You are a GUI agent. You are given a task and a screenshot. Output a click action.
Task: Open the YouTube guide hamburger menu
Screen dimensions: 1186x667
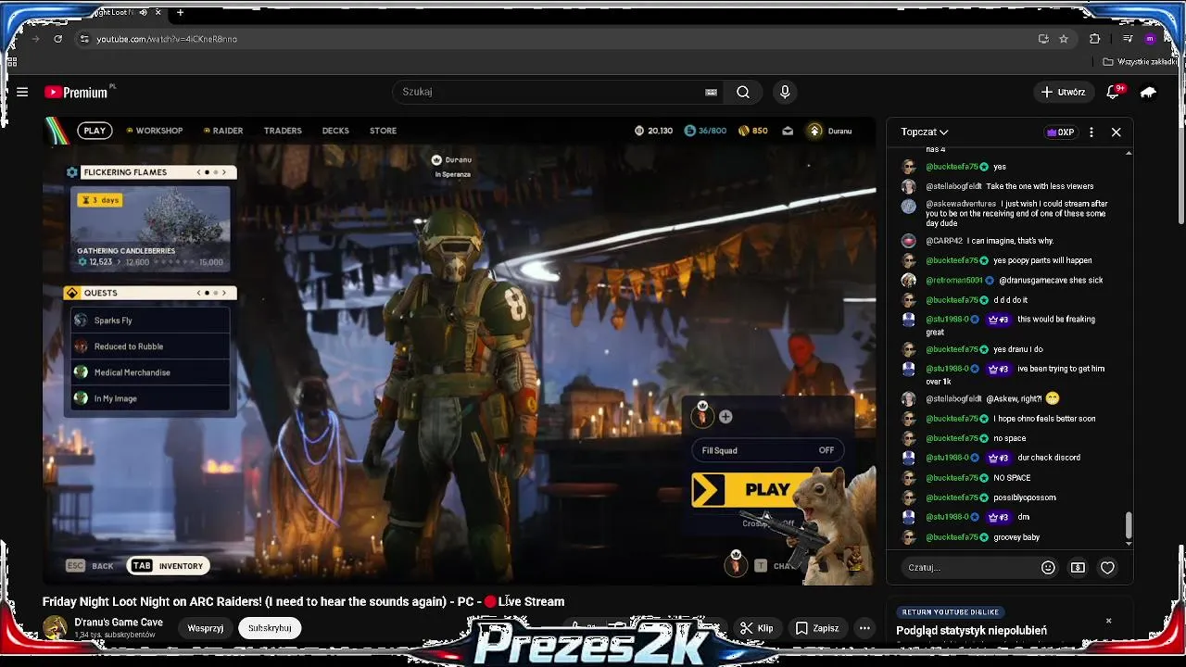tap(22, 92)
